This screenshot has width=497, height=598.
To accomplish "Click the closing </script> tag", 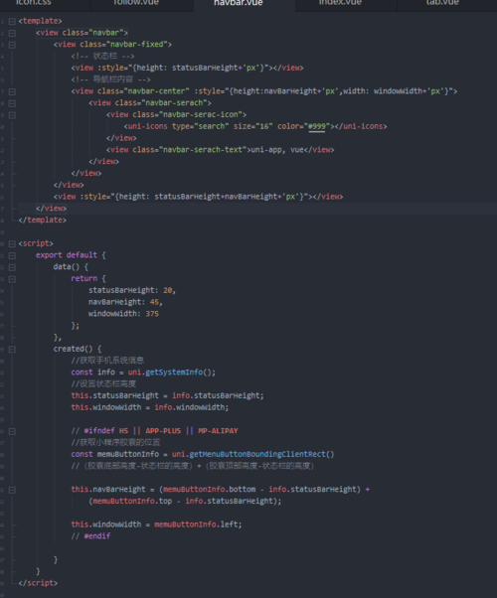I will (38, 583).
